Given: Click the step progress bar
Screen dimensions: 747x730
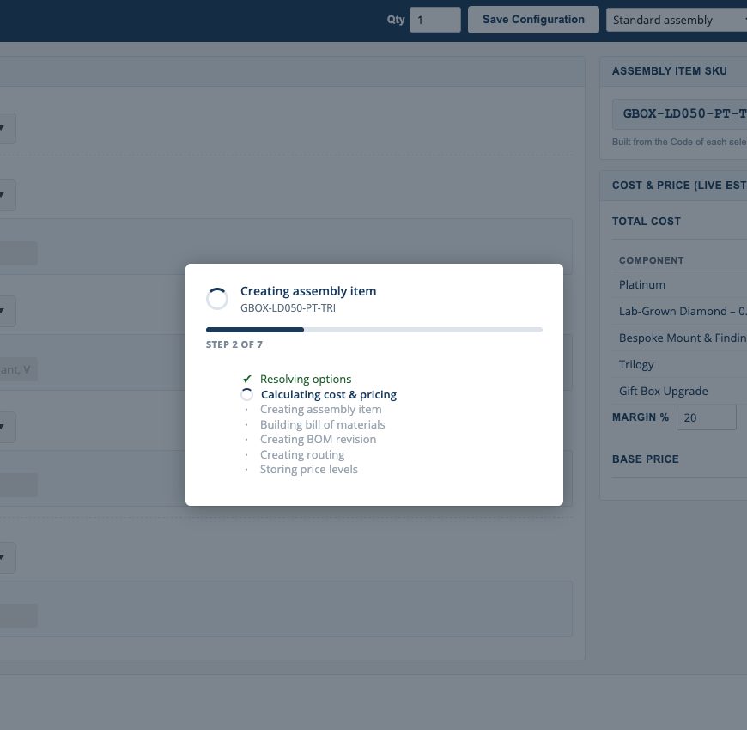Looking at the screenshot, I should [374, 330].
